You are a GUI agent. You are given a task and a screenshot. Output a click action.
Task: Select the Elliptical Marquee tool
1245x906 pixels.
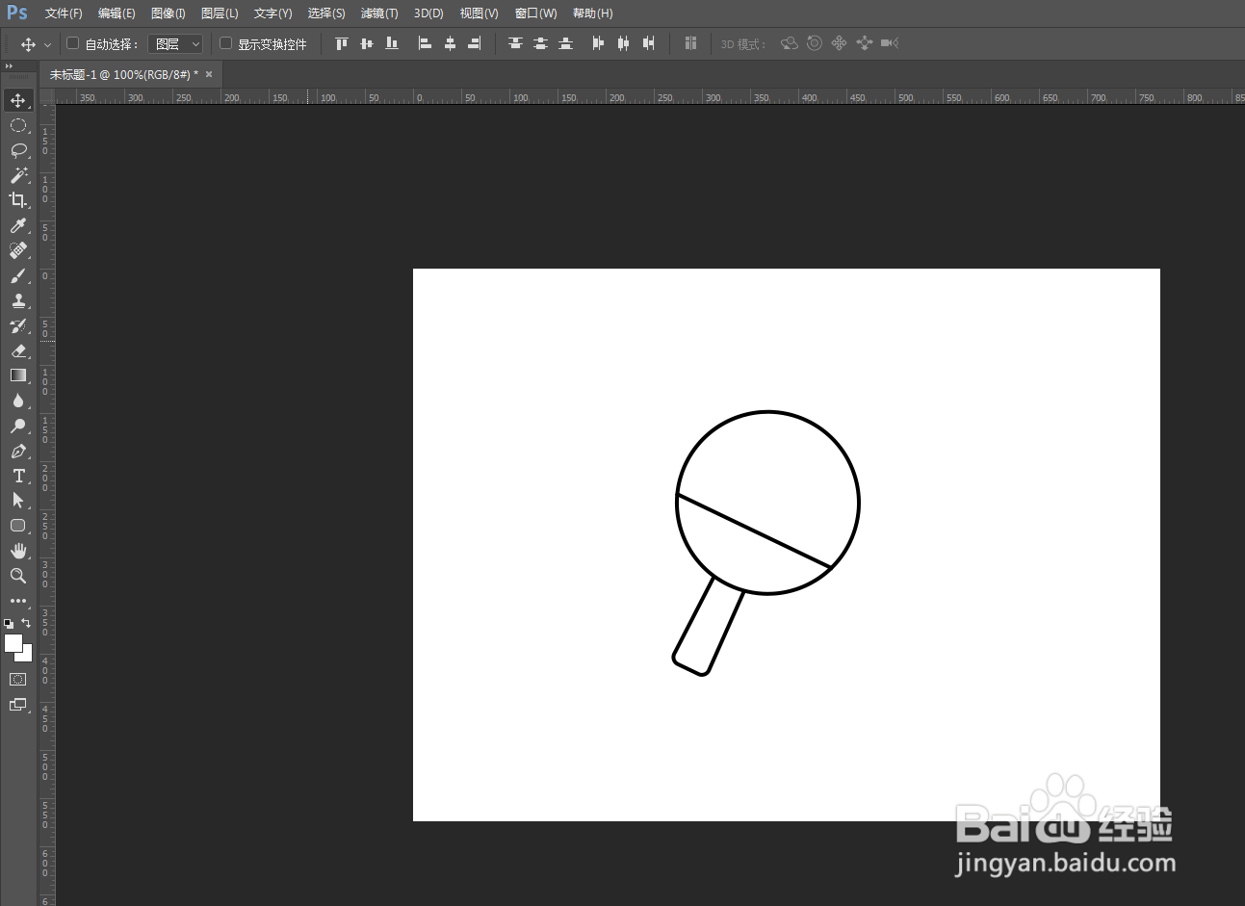tap(18, 125)
